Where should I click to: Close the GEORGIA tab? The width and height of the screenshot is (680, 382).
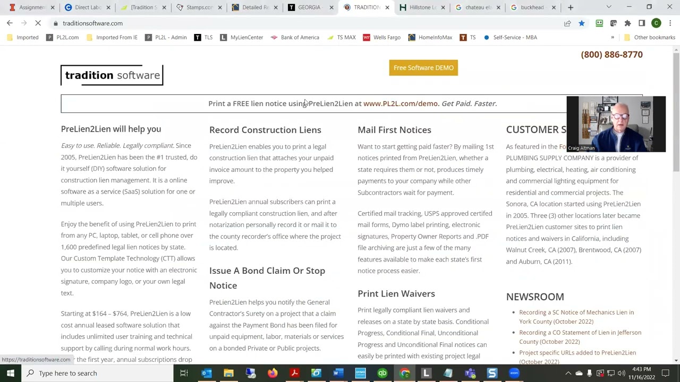pos(331,7)
